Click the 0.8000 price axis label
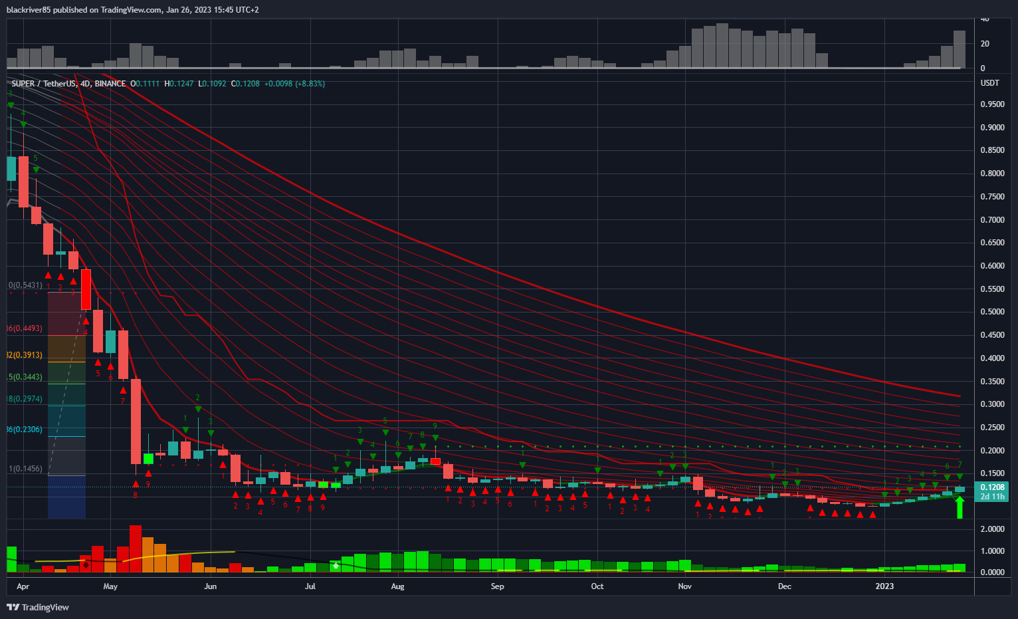 click(x=993, y=174)
